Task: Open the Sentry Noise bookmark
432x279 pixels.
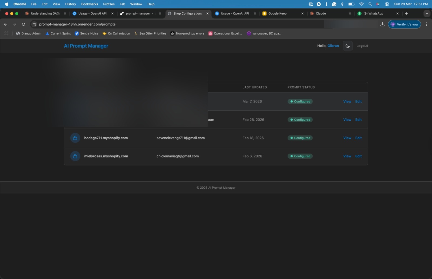Action: [86, 33]
